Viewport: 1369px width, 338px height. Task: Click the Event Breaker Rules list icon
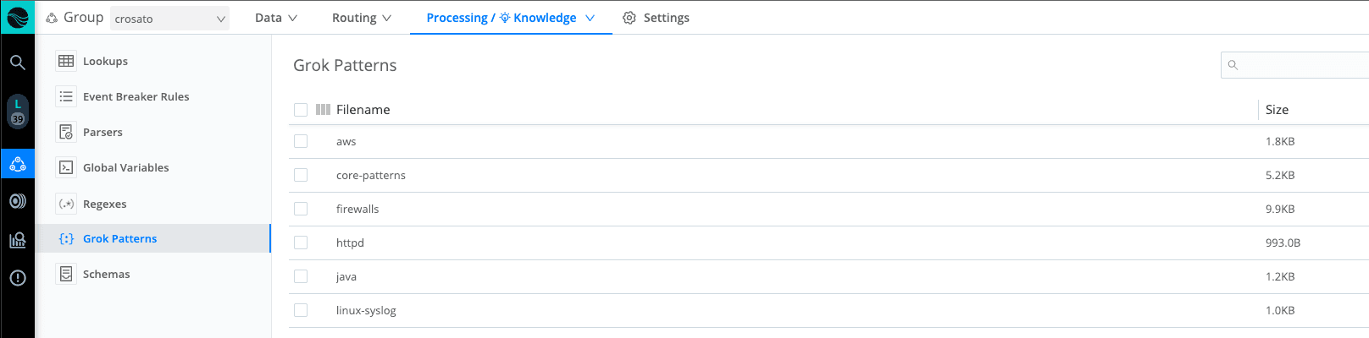point(66,96)
